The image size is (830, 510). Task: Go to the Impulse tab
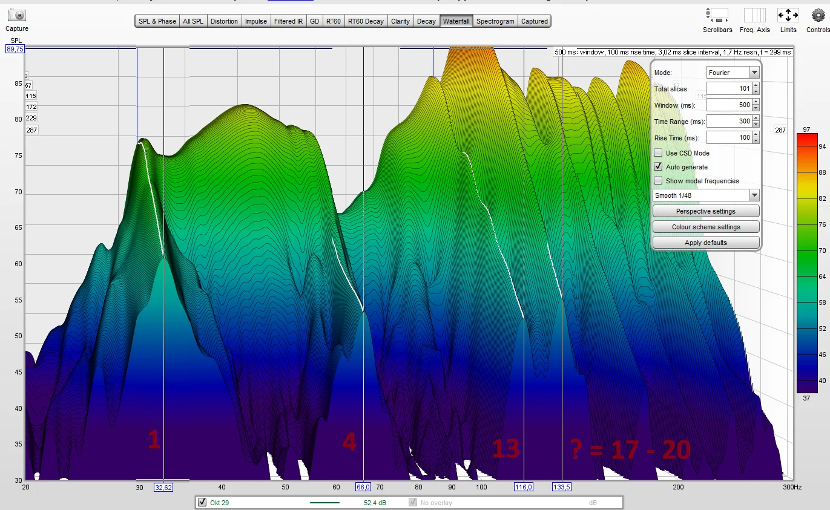[256, 21]
